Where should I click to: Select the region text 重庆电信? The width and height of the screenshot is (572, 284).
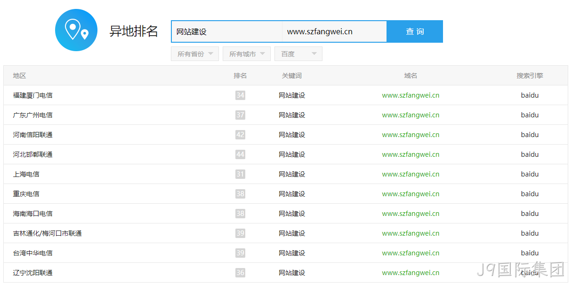click(x=26, y=194)
